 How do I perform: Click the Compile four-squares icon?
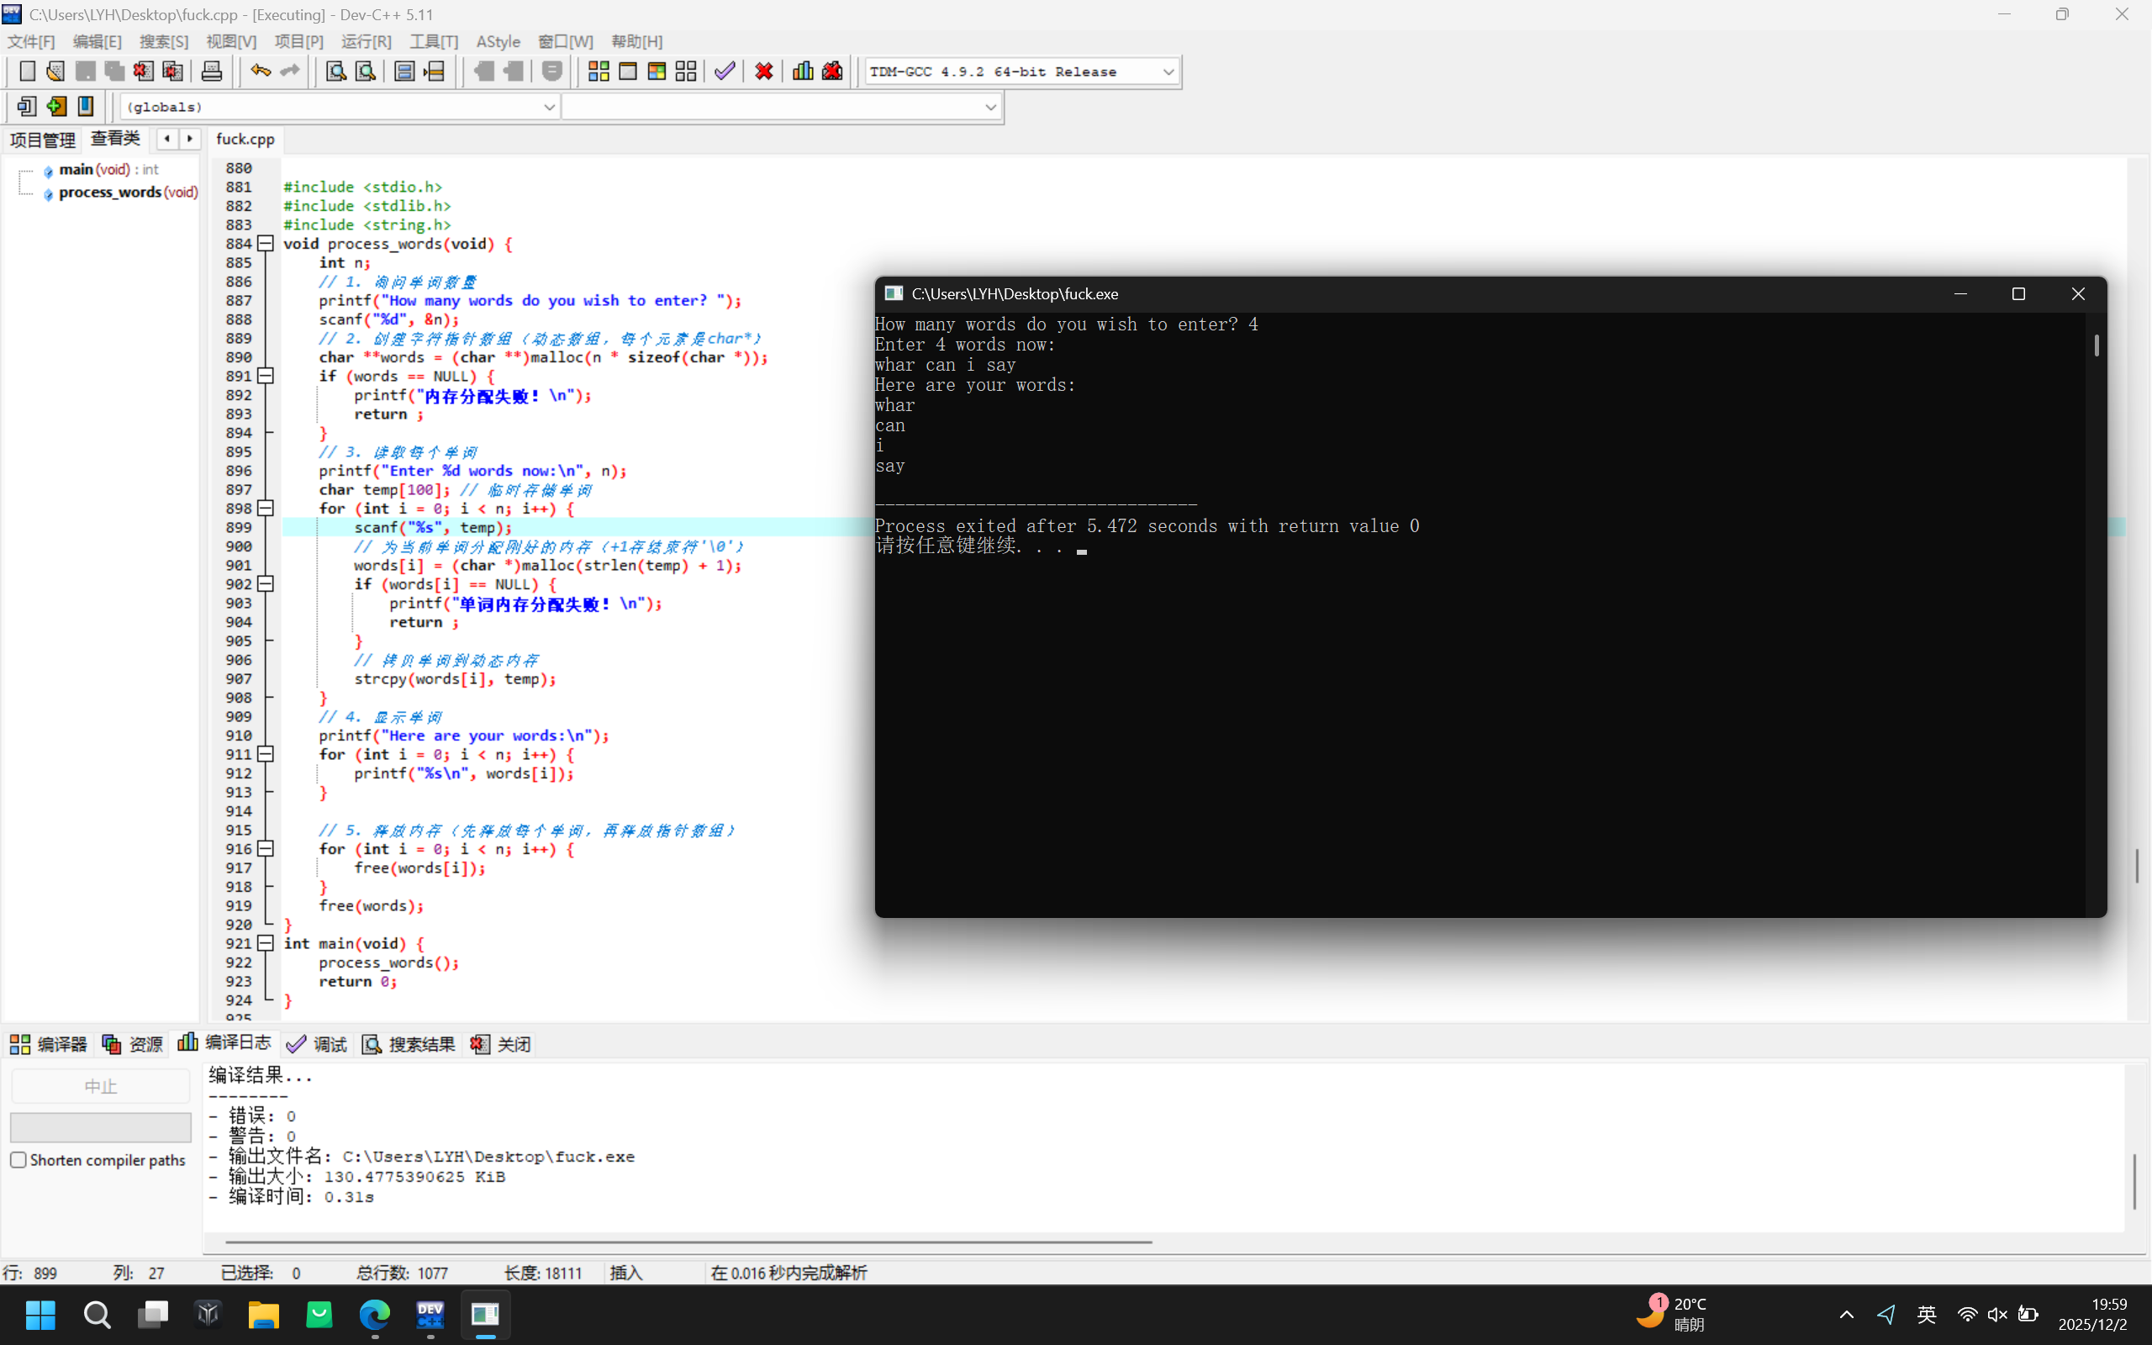pyautogui.click(x=599, y=71)
